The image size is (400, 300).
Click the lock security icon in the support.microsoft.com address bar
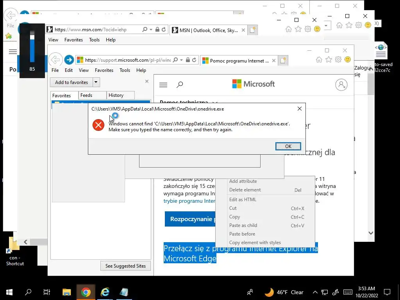pos(188,60)
